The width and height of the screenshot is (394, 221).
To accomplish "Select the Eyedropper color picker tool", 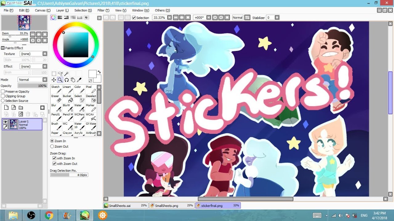I will (x=79, y=80).
